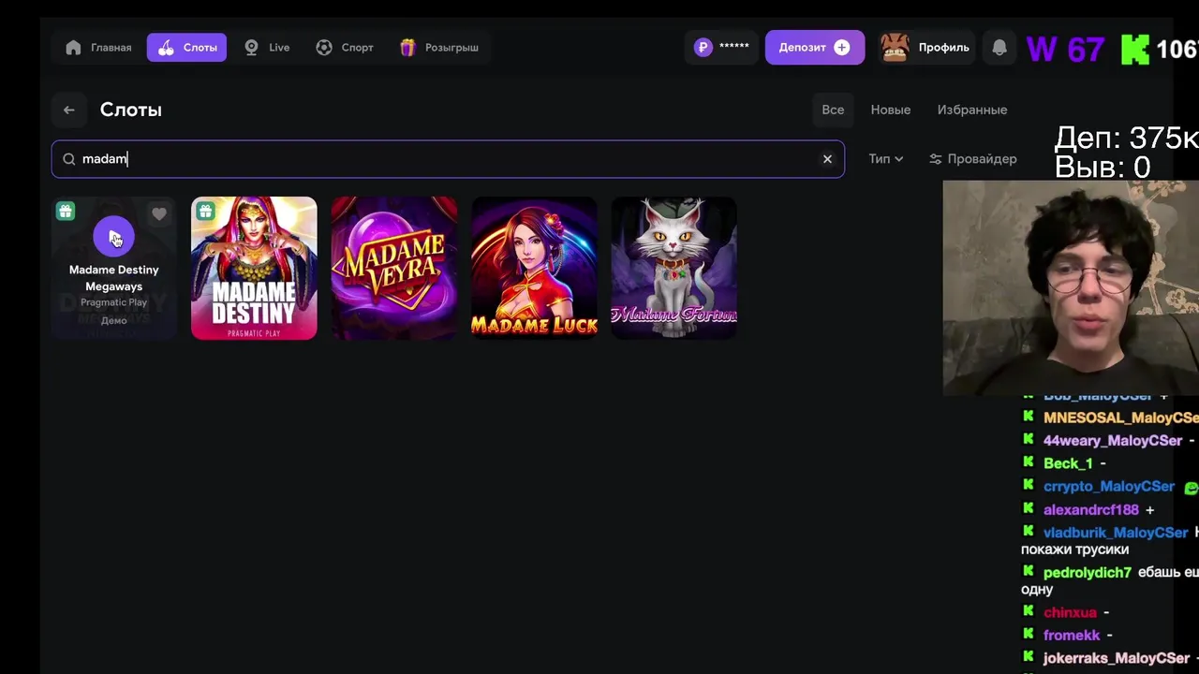Select the Все filter
Viewport: 1199px width, 674px height.
833,110
